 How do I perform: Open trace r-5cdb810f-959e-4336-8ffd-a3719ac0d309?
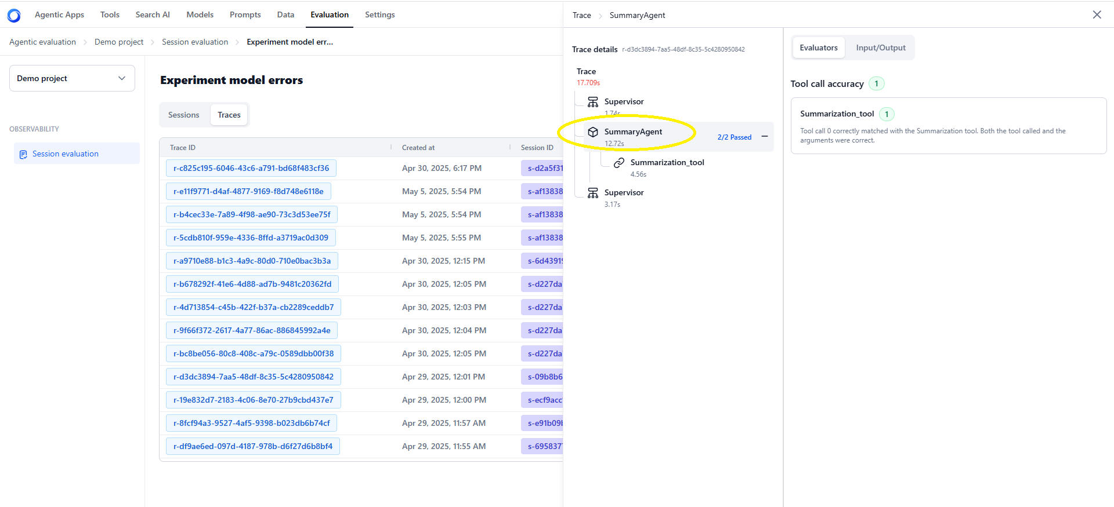251,238
